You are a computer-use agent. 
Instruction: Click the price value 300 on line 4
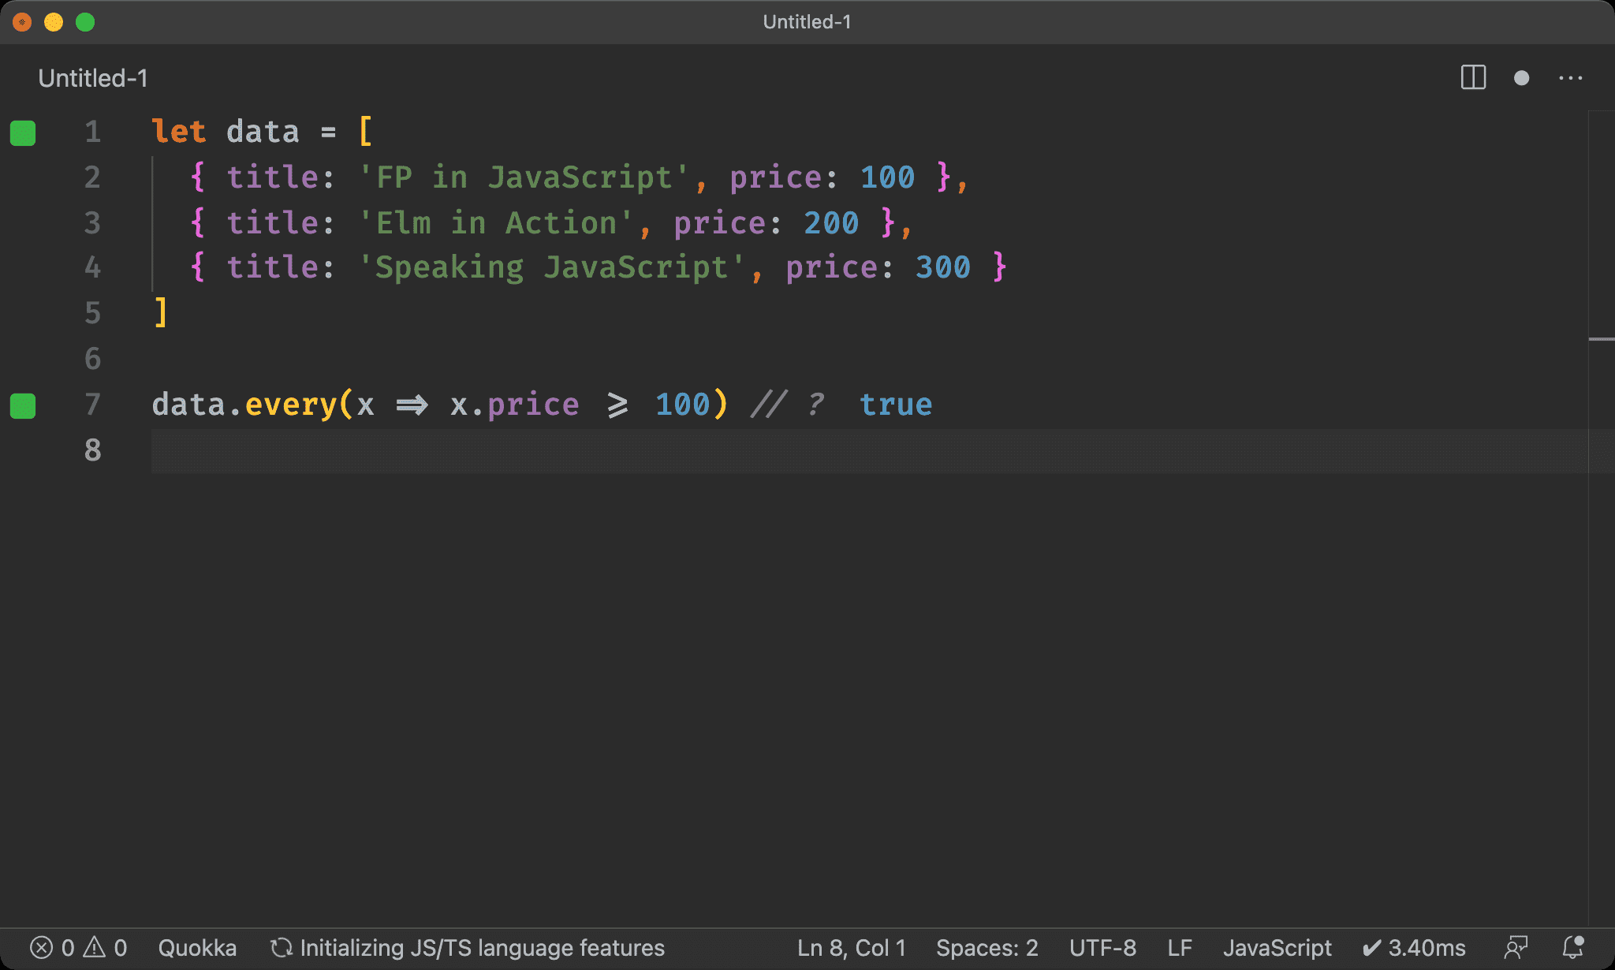click(x=943, y=267)
